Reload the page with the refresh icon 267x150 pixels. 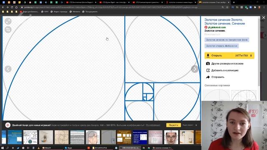(x=12, y=7)
